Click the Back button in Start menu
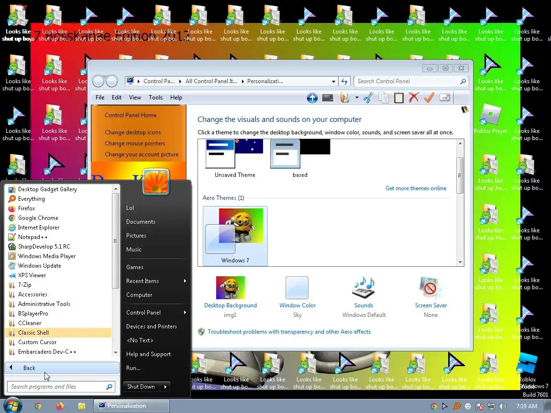 [x=62, y=368]
